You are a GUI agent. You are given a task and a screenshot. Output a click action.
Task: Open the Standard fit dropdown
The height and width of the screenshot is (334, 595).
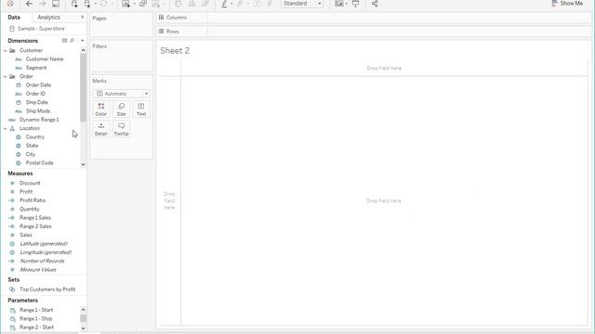pos(302,4)
